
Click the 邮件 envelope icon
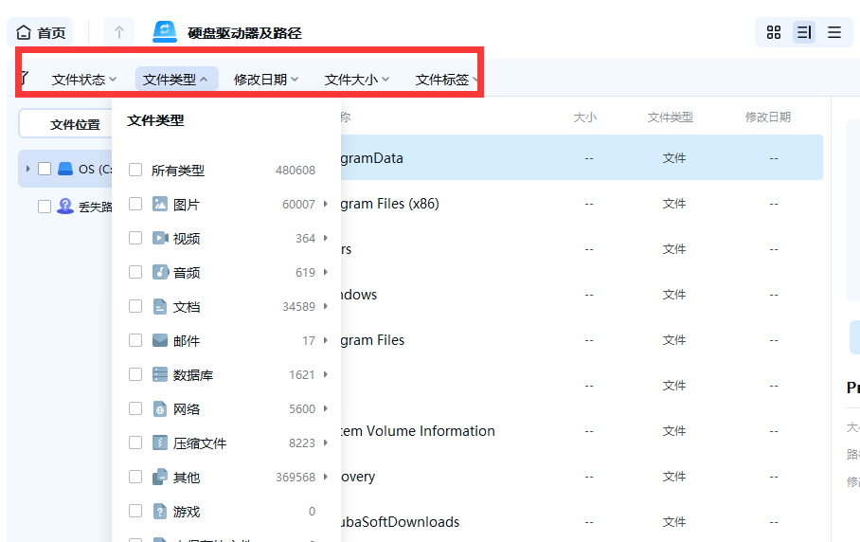point(160,340)
